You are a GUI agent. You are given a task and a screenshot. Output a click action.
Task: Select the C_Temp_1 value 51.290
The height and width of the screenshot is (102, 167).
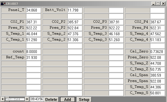(33, 40)
